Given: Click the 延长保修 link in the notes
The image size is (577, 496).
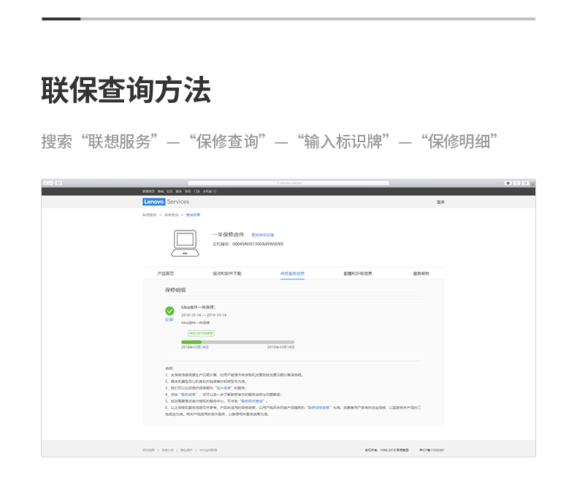Looking at the screenshot, I should (x=223, y=388).
